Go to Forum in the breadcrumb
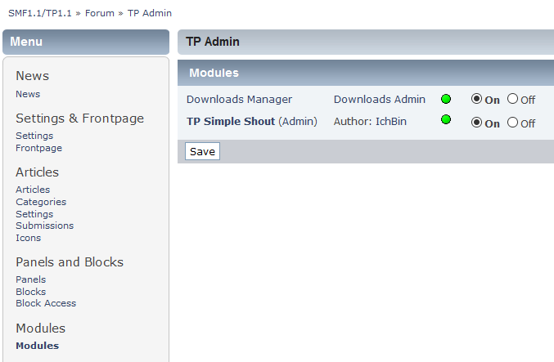Image resolution: width=554 pixels, height=362 pixels. click(100, 13)
